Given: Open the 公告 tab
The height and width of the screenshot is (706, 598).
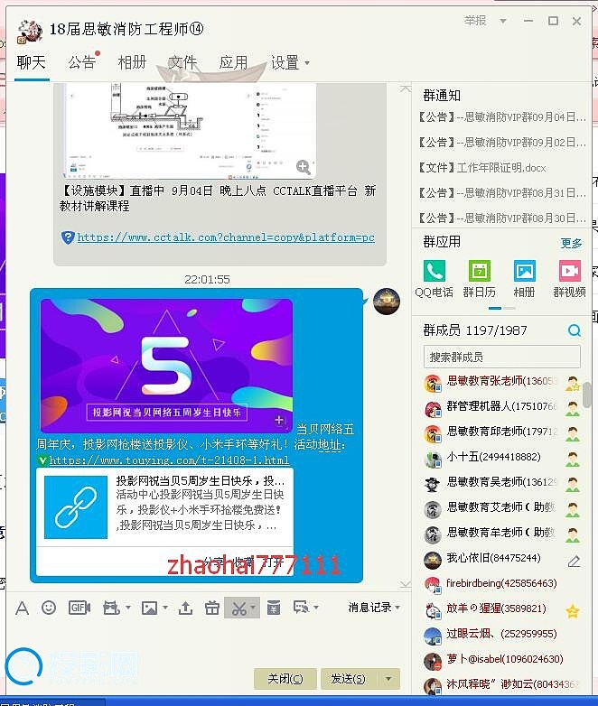Looking at the screenshot, I should 81,62.
